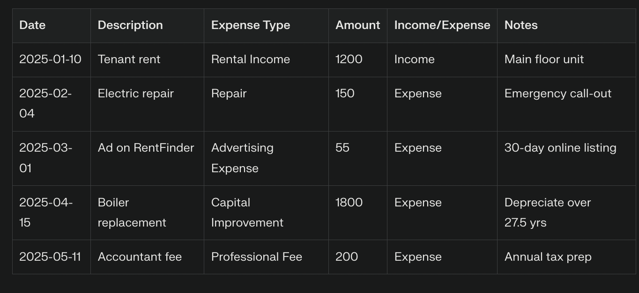Click the Income/Expense column header
Image resolution: width=639 pixels, height=293 pixels.
click(x=442, y=26)
